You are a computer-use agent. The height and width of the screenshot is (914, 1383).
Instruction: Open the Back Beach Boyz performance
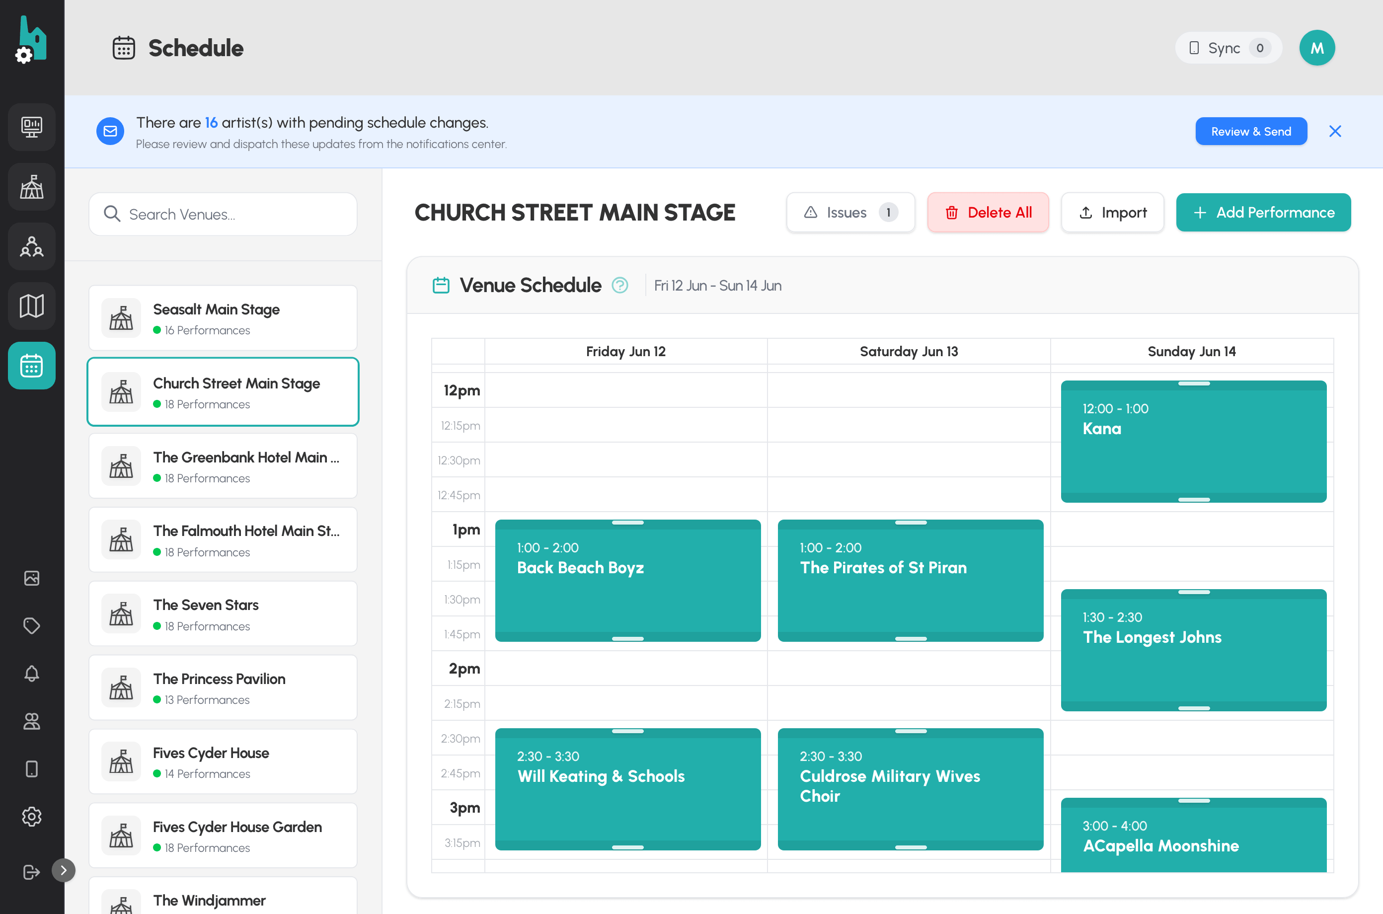pos(628,581)
